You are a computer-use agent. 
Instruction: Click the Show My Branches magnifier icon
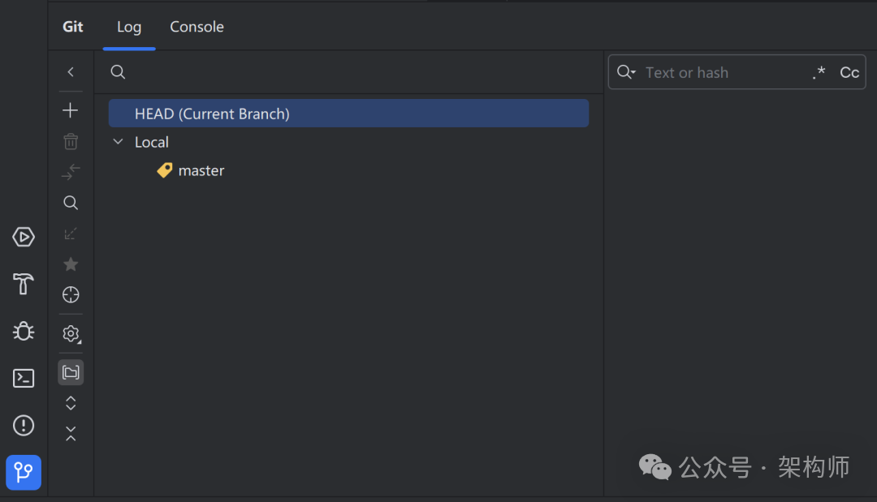pyautogui.click(x=71, y=203)
